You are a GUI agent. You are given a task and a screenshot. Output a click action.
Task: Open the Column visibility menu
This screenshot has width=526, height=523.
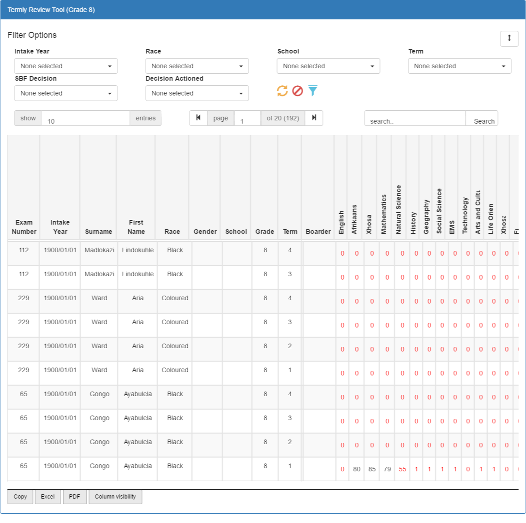[115, 497]
